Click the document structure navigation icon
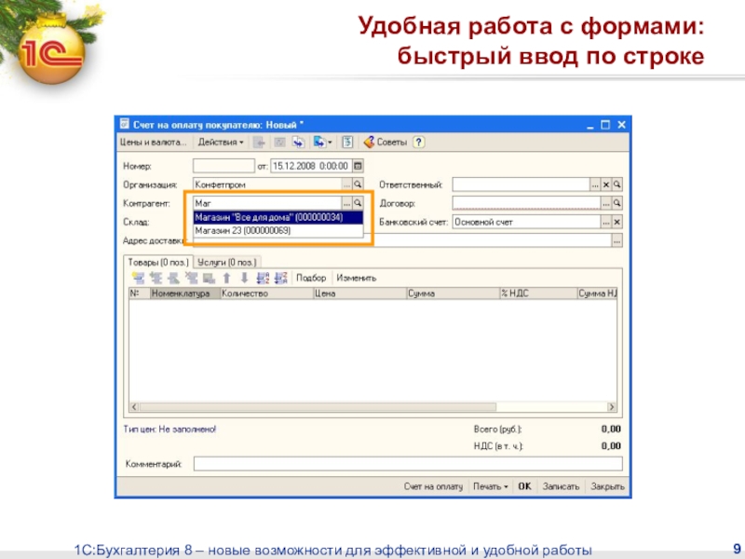The image size is (745, 559). tap(298, 143)
